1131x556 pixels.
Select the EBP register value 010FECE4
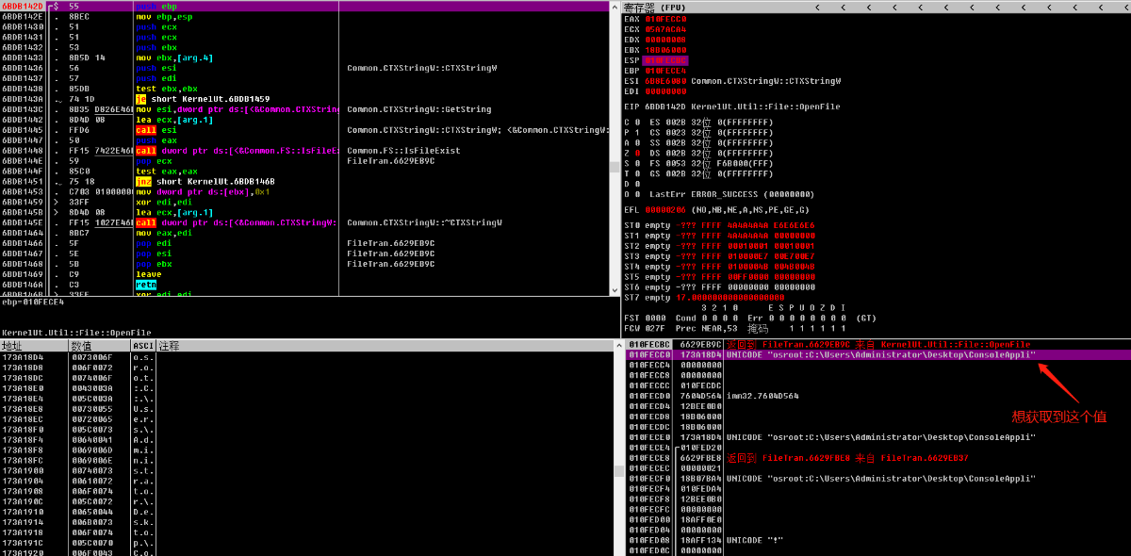(665, 72)
